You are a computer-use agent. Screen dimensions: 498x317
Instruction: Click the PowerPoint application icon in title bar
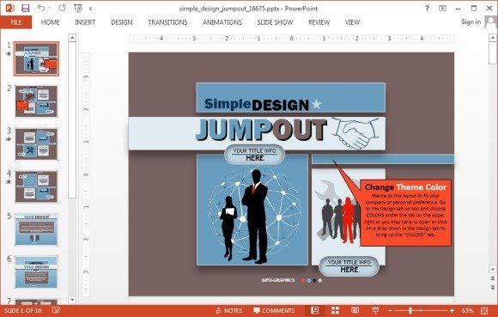9,8
